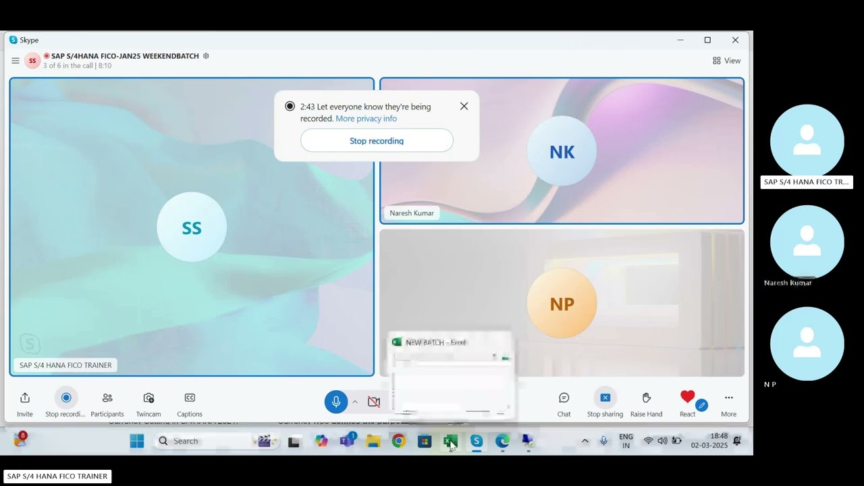Click the call title SAP S/4HANA FICO-JAN25 WEEKENDBATCH
This screenshot has height=486, width=864.
[125, 56]
